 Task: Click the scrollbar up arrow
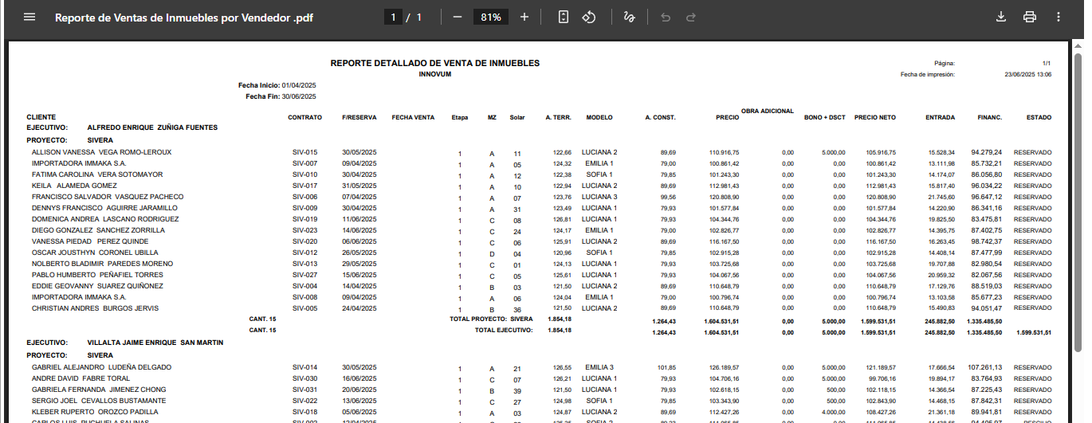[1078, 45]
